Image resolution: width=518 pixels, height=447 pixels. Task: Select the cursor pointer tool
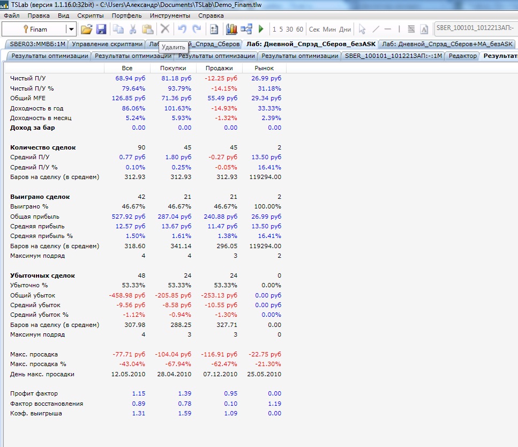(362, 29)
